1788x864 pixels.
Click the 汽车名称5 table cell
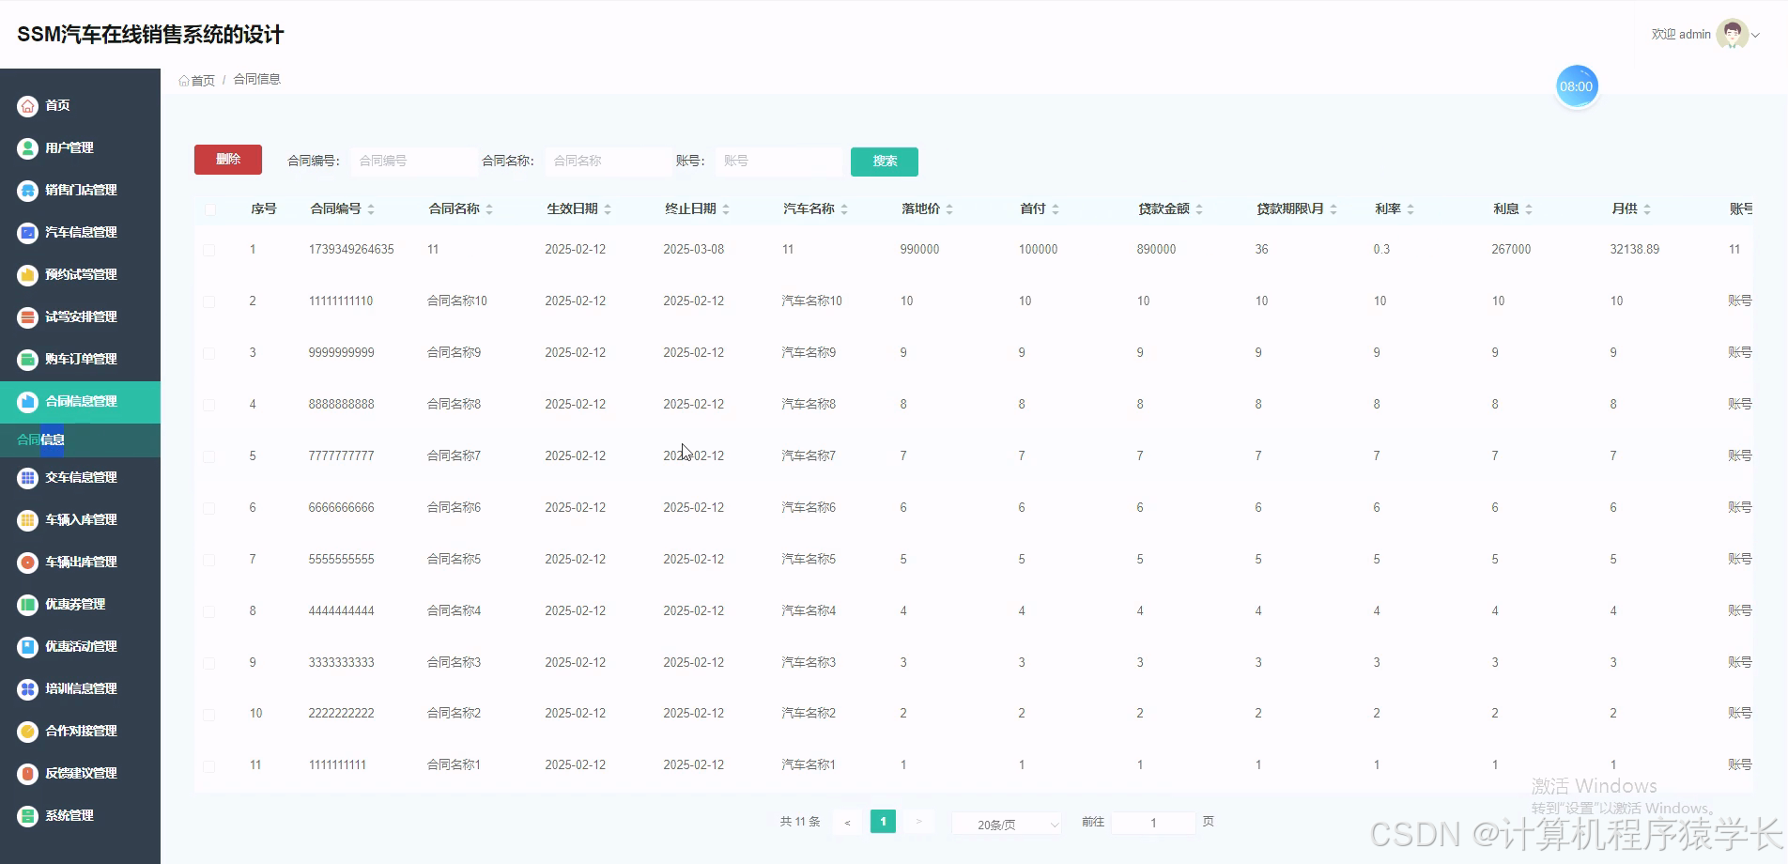(809, 560)
